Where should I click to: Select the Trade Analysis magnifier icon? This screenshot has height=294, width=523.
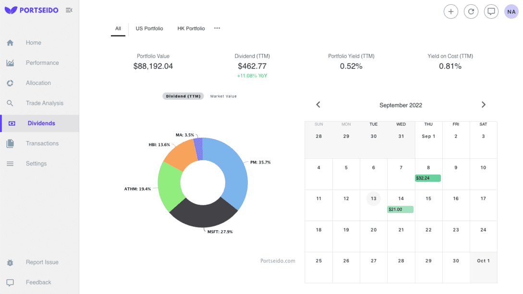10,103
